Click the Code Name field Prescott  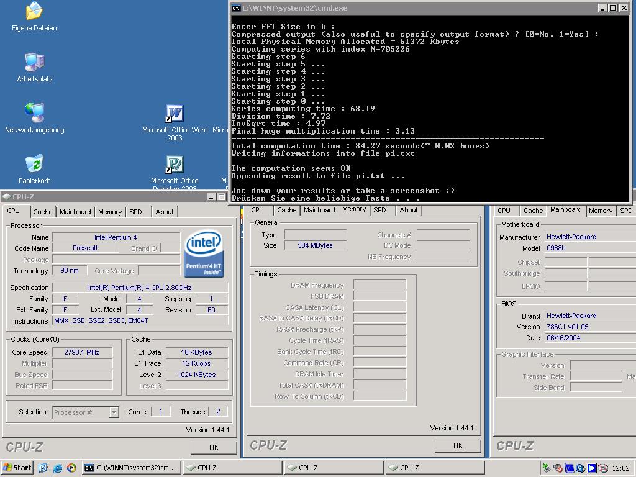tap(85, 248)
